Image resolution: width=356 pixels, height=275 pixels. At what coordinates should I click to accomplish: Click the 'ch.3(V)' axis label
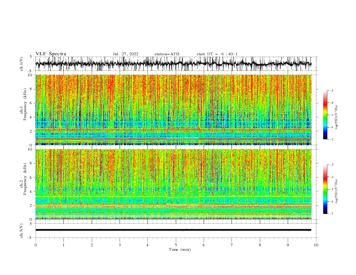coord(22,231)
